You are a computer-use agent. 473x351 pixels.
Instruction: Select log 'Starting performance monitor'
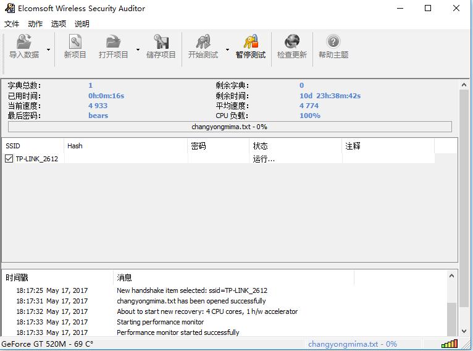[x=160, y=322]
